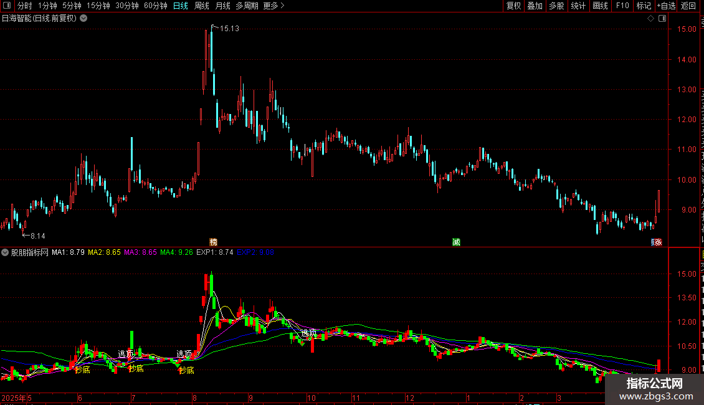Switch to 5分钟 period
Image resolution: width=704 pixels, height=405 pixels.
[72, 6]
